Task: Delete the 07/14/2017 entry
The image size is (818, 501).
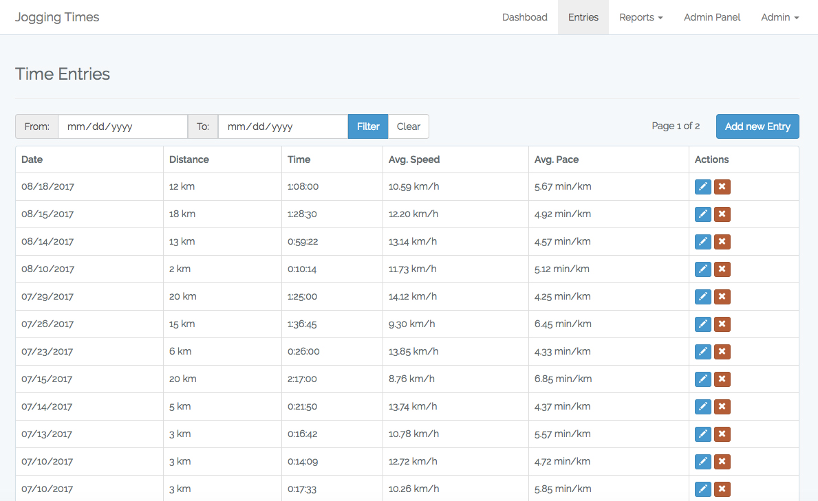Action: coord(722,407)
